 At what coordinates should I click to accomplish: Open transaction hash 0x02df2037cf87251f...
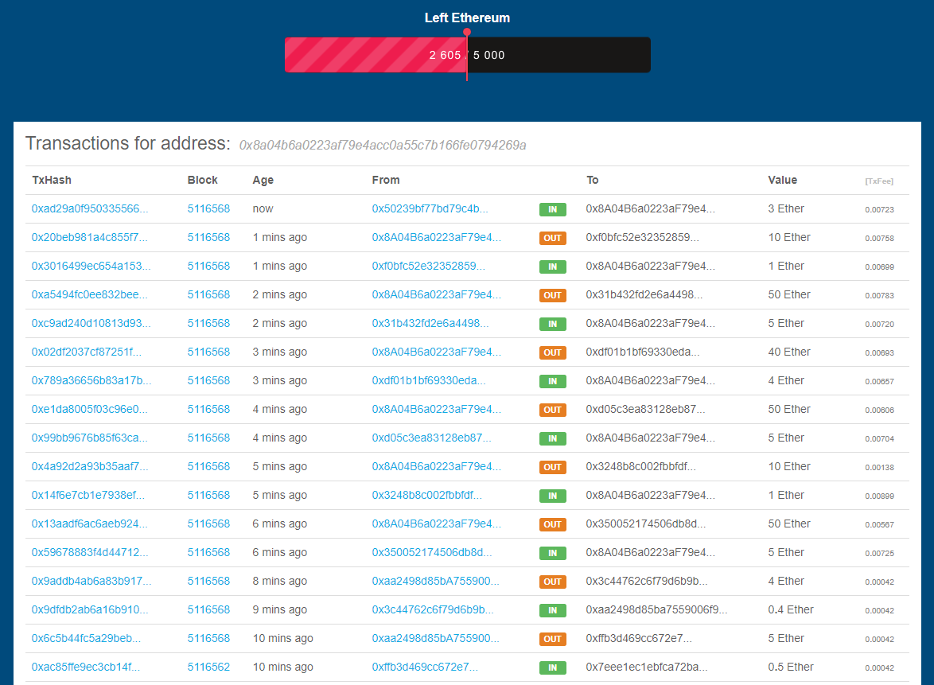87,352
